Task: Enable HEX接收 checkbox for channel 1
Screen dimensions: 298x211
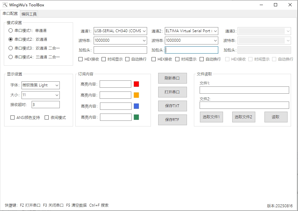Action: coord(81,59)
